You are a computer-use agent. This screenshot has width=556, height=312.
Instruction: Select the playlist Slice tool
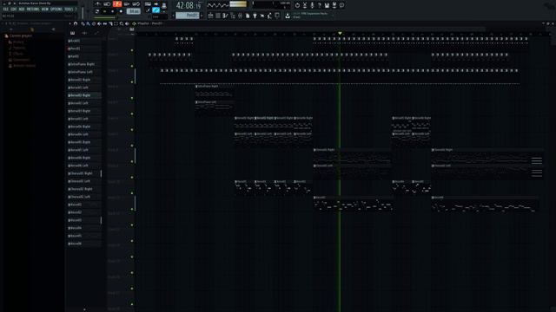click(x=110, y=23)
